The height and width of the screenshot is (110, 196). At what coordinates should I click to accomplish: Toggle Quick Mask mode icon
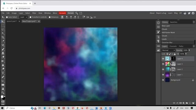point(3,101)
